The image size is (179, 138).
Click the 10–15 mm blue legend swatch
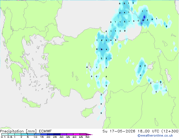[x=38, y=134]
